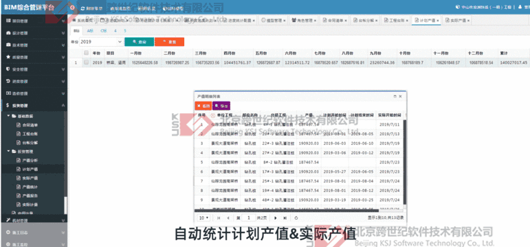Open 产值统计 in sidebar tree
This screenshot has height=247, width=530.
click(x=27, y=187)
